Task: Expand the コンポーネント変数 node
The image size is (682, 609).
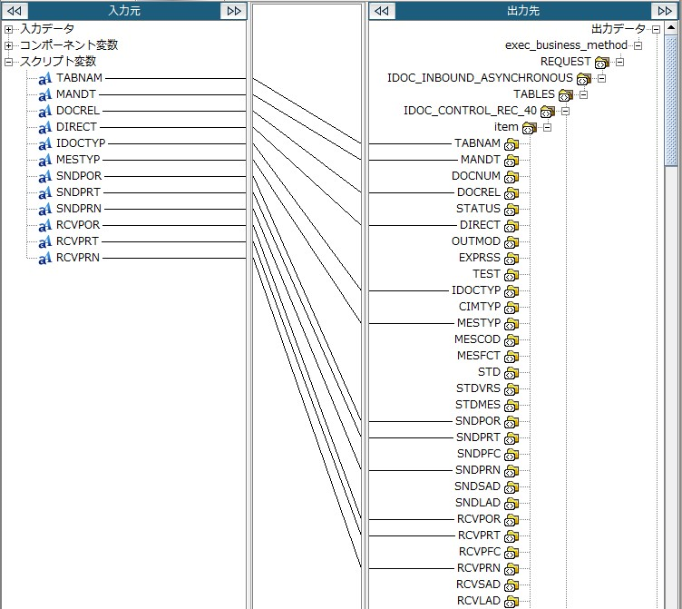Action: [8, 45]
